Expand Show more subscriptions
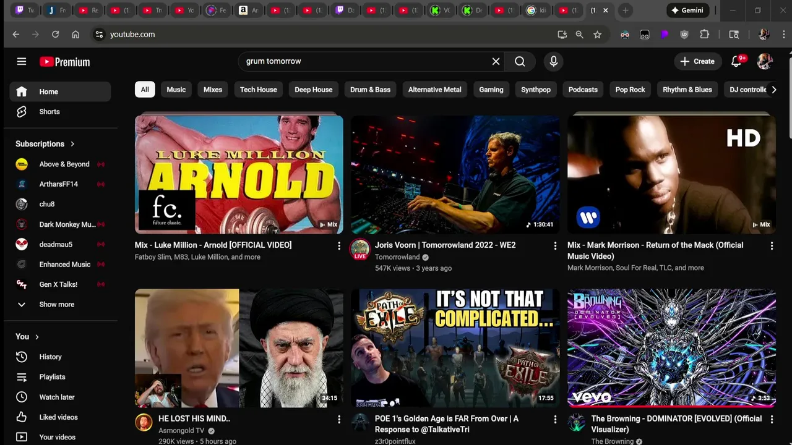The height and width of the screenshot is (445, 792). coord(60,304)
